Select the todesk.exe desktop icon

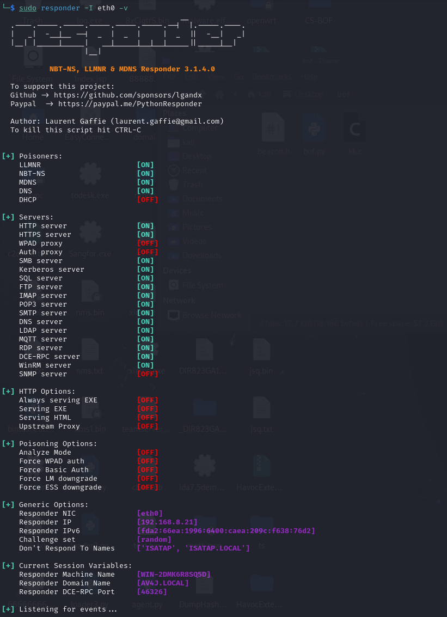pos(90,181)
